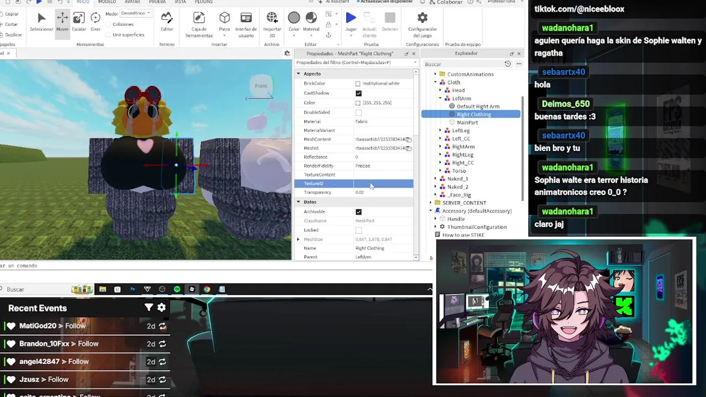Pick the Girar rotate tool
The image size is (706, 397).
pyautogui.click(x=95, y=22)
